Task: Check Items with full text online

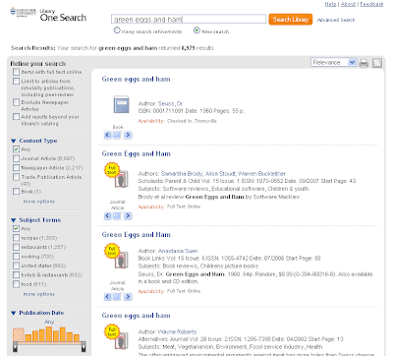Action: pyautogui.click(x=16, y=72)
